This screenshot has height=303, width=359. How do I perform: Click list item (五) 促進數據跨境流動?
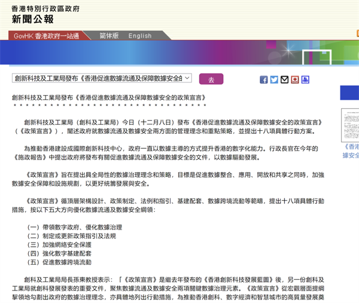60,262
